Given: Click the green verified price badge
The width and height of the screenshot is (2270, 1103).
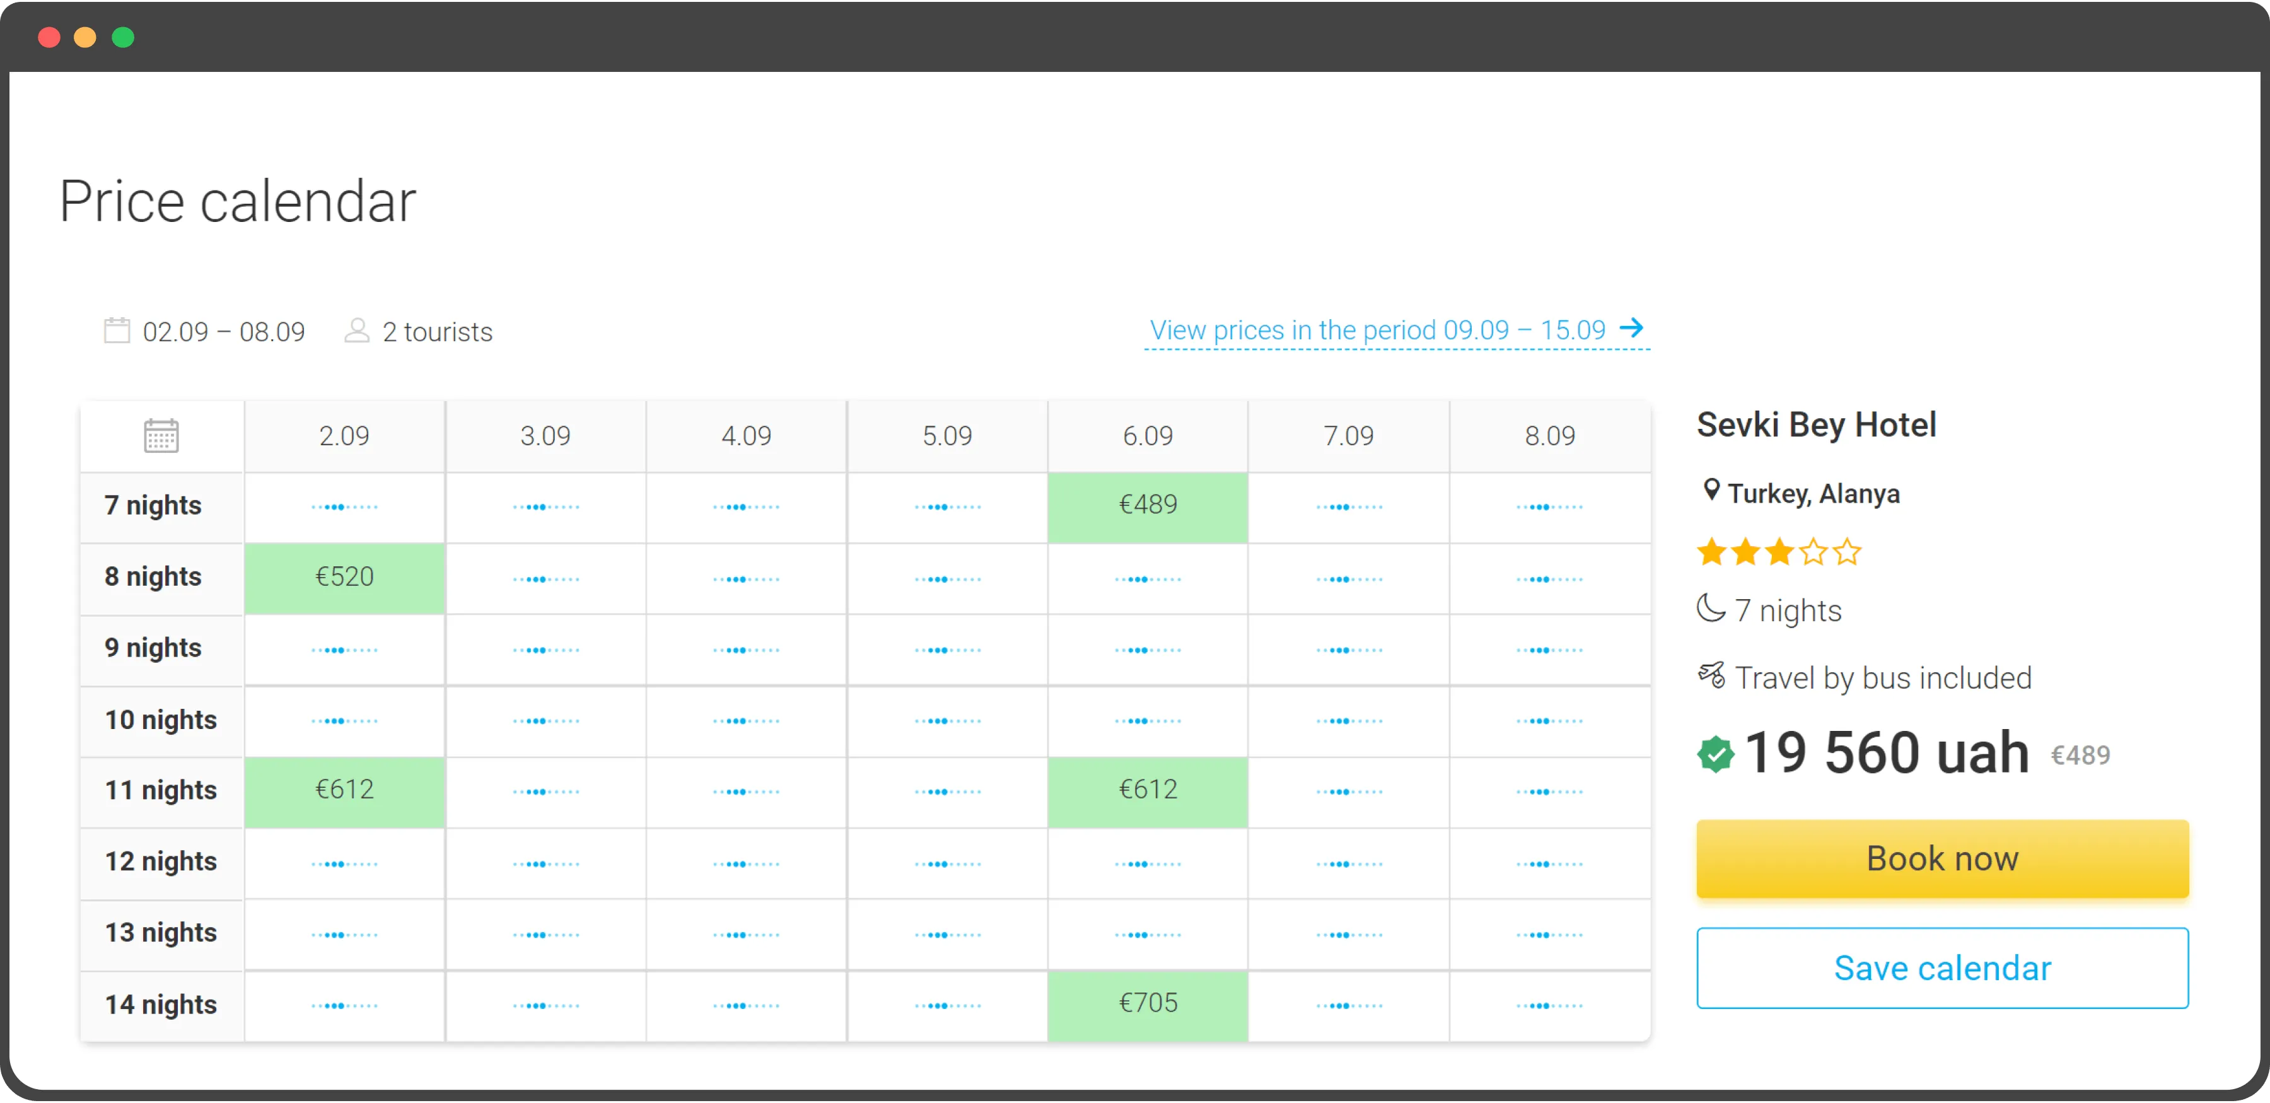Looking at the screenshot, I should tap(1715, 754).
